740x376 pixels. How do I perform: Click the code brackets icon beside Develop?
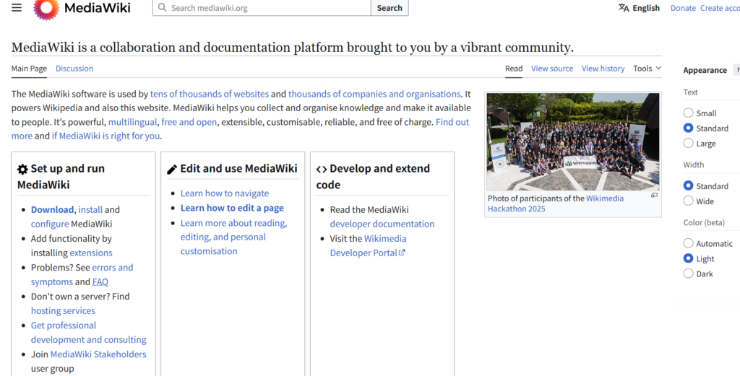[x=322, y=169]
